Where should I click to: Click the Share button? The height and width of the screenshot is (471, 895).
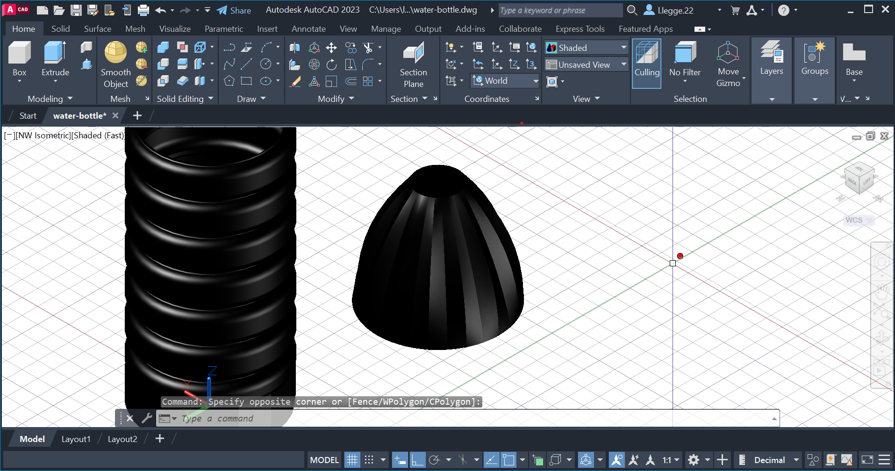(234, 10)
